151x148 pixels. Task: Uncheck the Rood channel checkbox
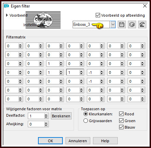[121, 114]
